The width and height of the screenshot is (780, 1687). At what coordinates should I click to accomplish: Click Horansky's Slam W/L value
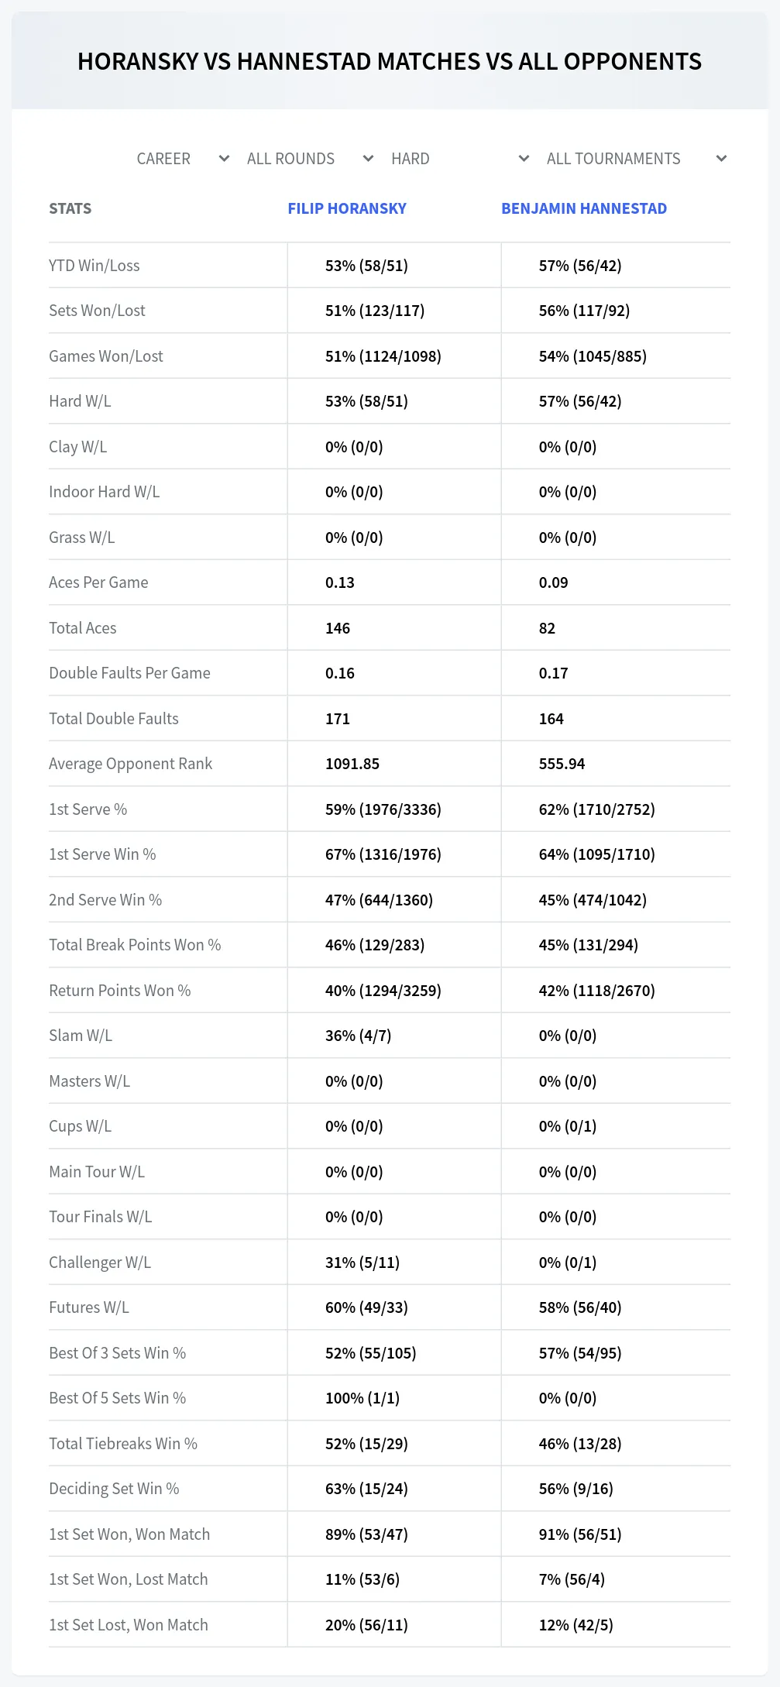click(358, 1036)
